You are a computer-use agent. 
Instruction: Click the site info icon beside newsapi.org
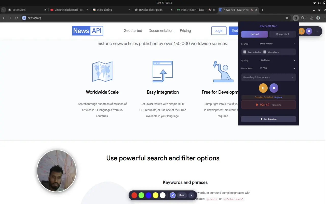(x=24, y=18)
